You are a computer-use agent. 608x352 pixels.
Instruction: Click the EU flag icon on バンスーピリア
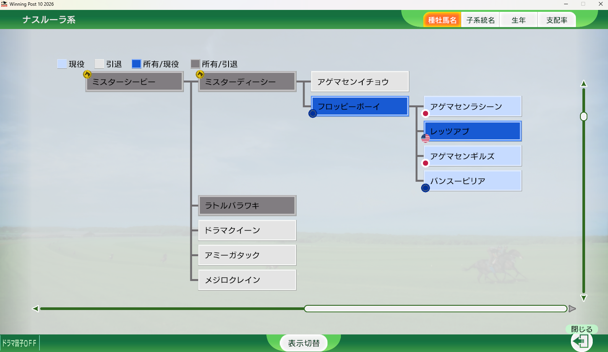point(425,188)
